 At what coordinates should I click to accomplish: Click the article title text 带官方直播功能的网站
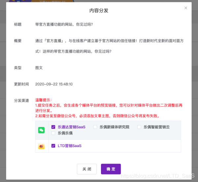pos(64,24)
